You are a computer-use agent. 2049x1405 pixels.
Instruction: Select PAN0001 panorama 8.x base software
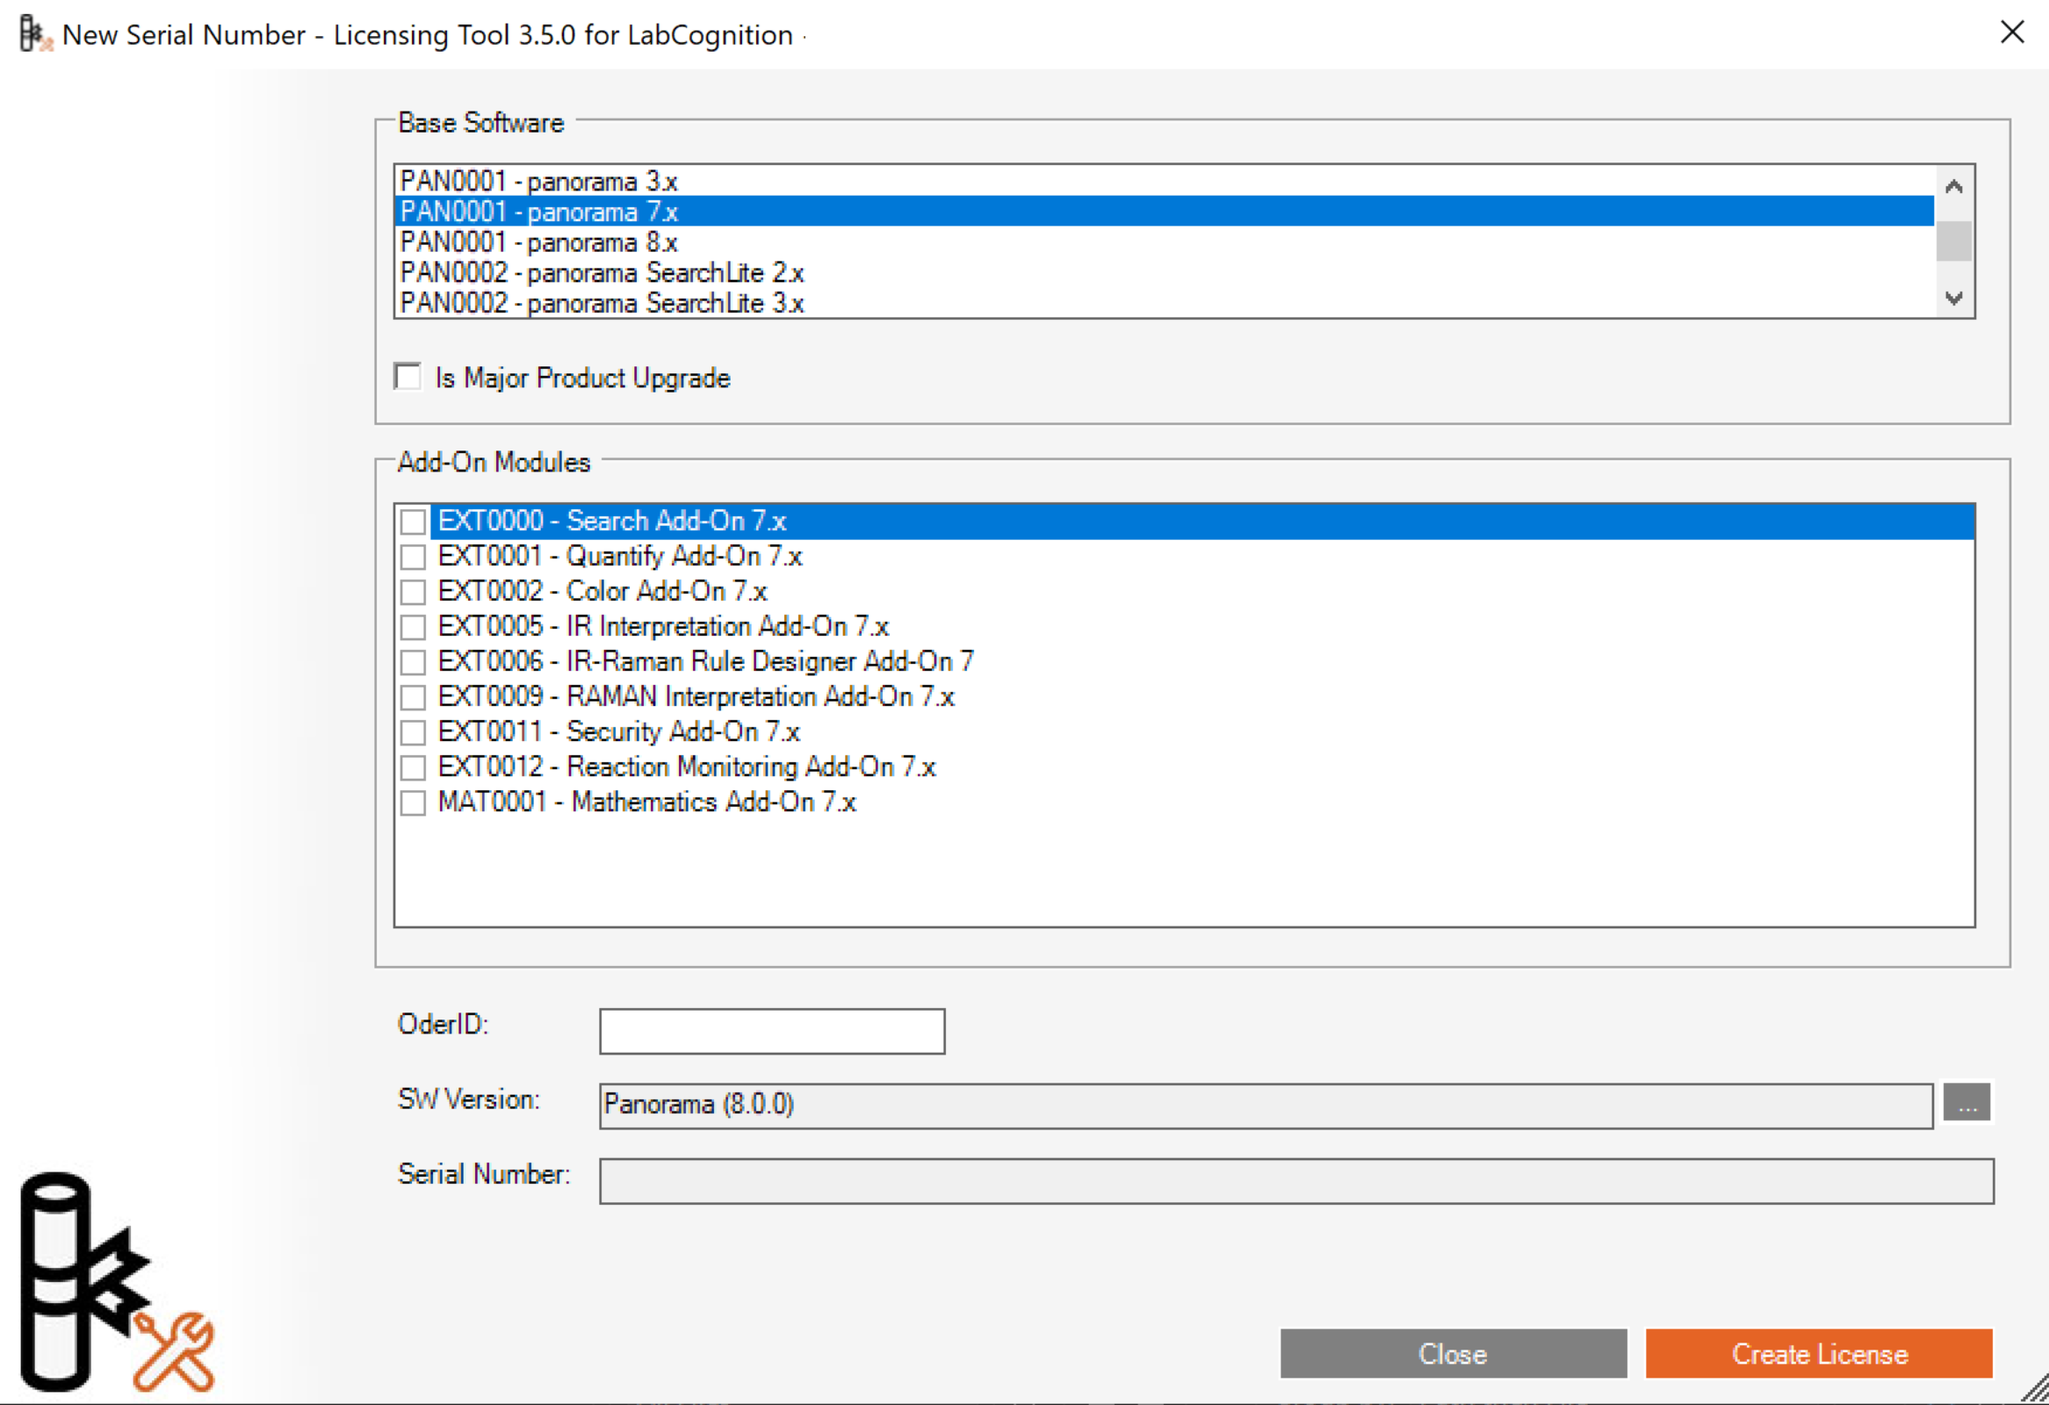coord(538,242)
